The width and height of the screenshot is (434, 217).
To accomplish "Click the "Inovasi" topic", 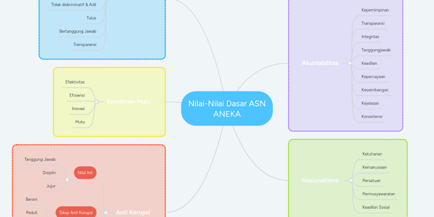I will 78,109.
